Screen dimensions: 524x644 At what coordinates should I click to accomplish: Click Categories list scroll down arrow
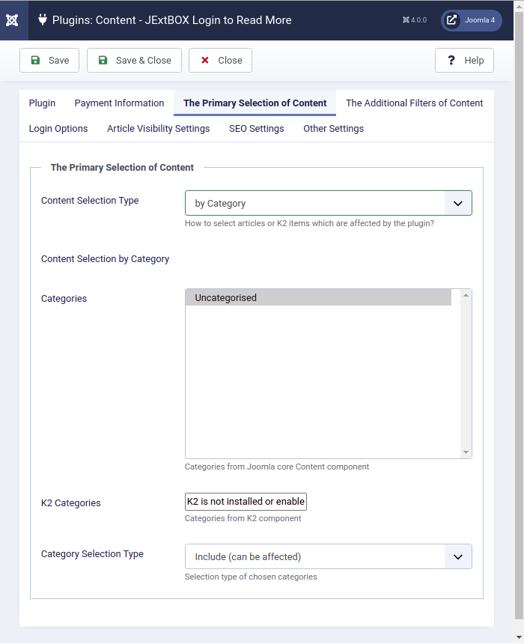466,452
